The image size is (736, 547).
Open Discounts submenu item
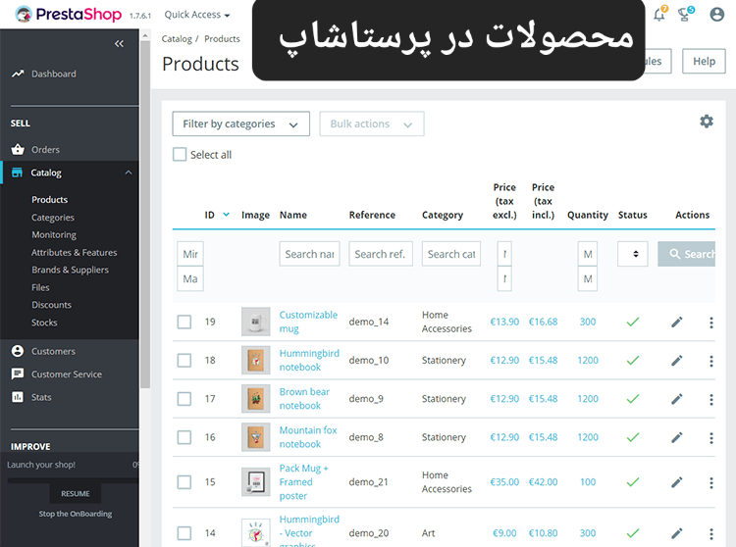(x=52, y=305)
